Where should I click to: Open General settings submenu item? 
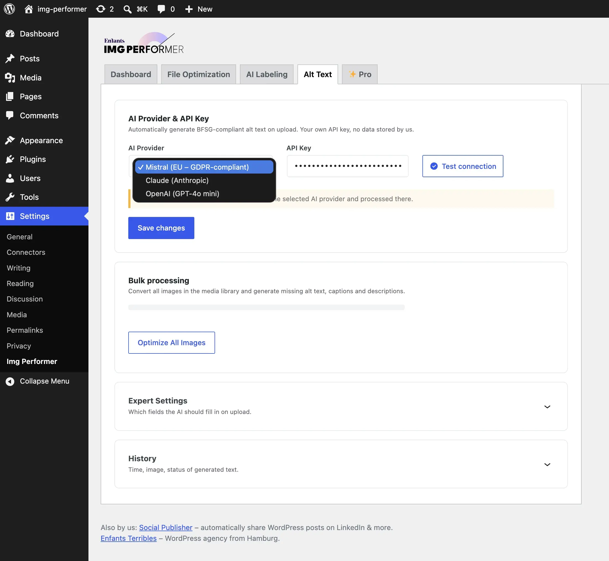[x=19, y=237]
